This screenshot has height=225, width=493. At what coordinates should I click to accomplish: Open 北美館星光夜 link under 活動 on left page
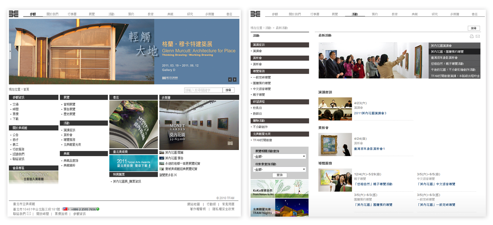tap(72, 145)
